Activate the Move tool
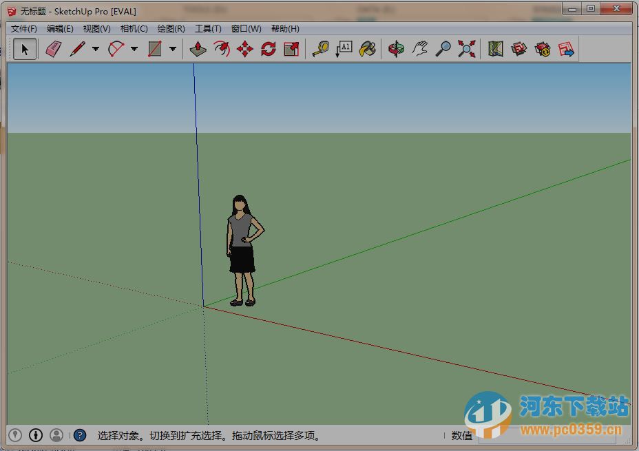Screen dimensions: 639x451 pos(243,49)
